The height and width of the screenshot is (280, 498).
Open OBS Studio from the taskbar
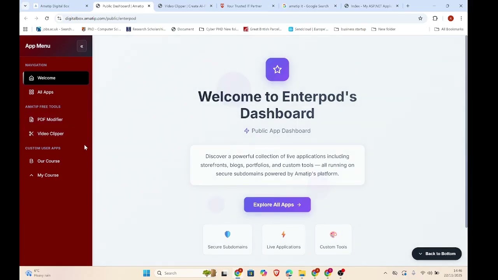341,273
